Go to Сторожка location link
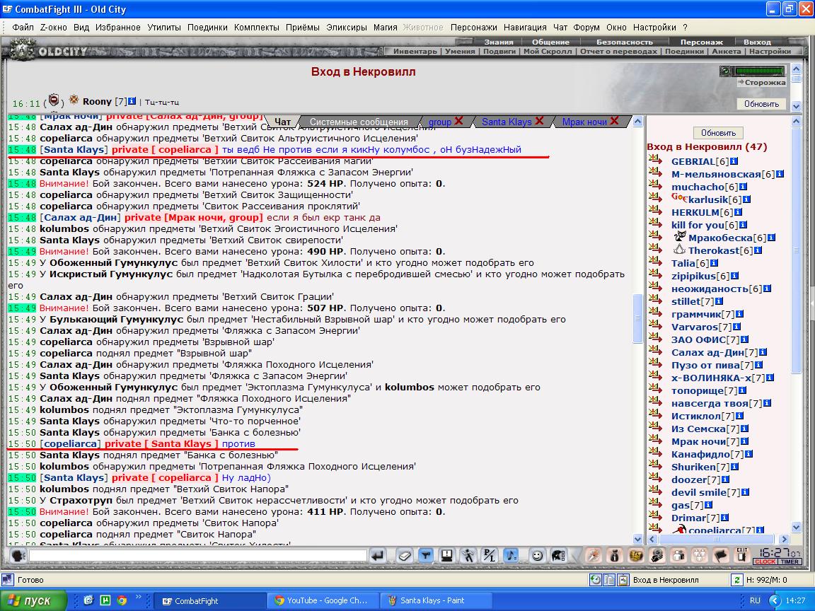Viewport: 815px width, 611px height. [761, 83]
